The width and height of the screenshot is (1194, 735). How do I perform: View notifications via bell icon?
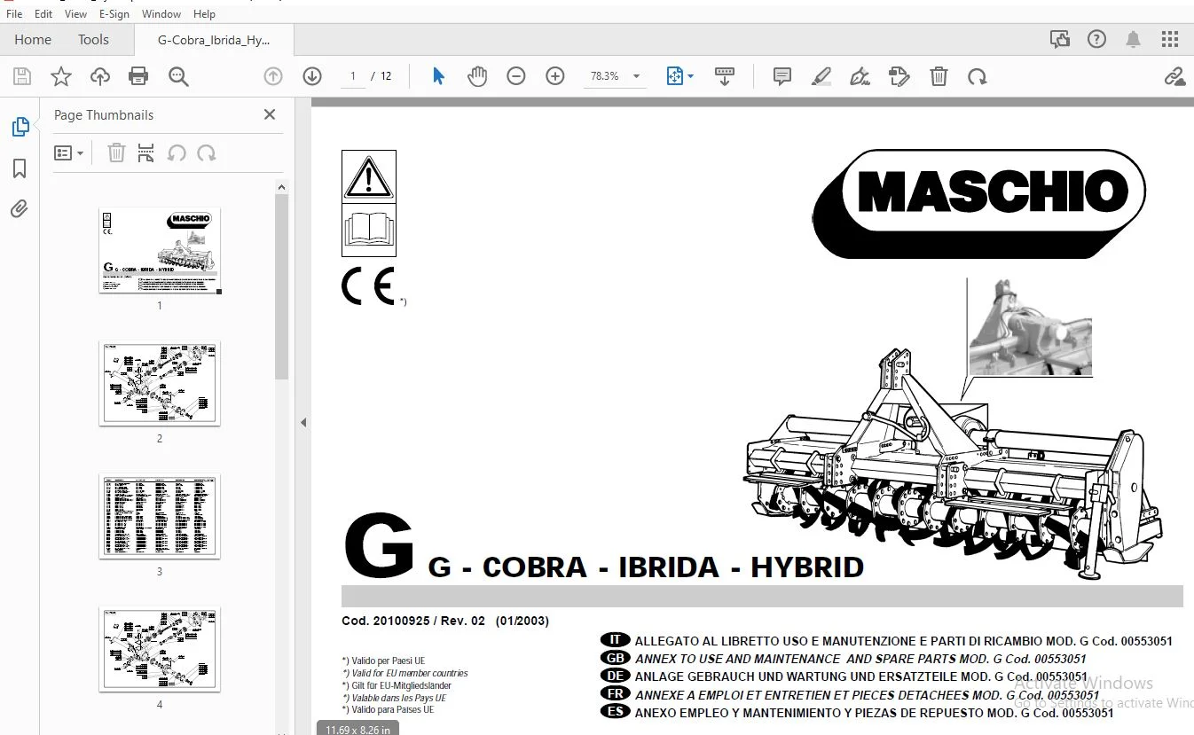[x=1134, y=39]
